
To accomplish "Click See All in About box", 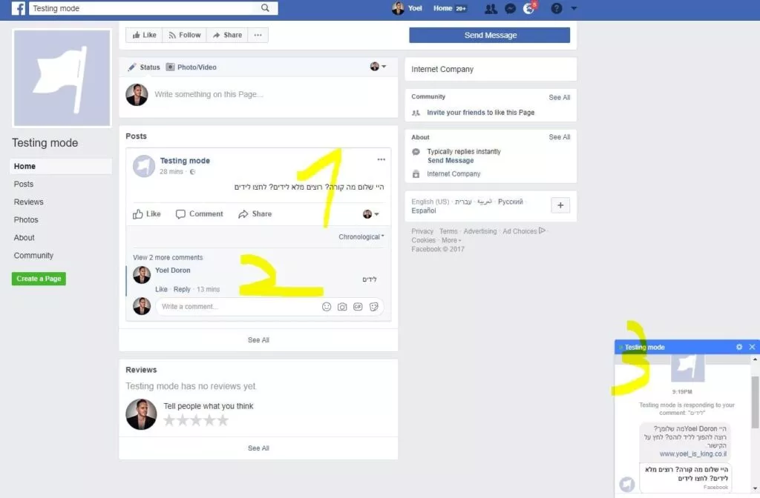I will tap(560, 137).
